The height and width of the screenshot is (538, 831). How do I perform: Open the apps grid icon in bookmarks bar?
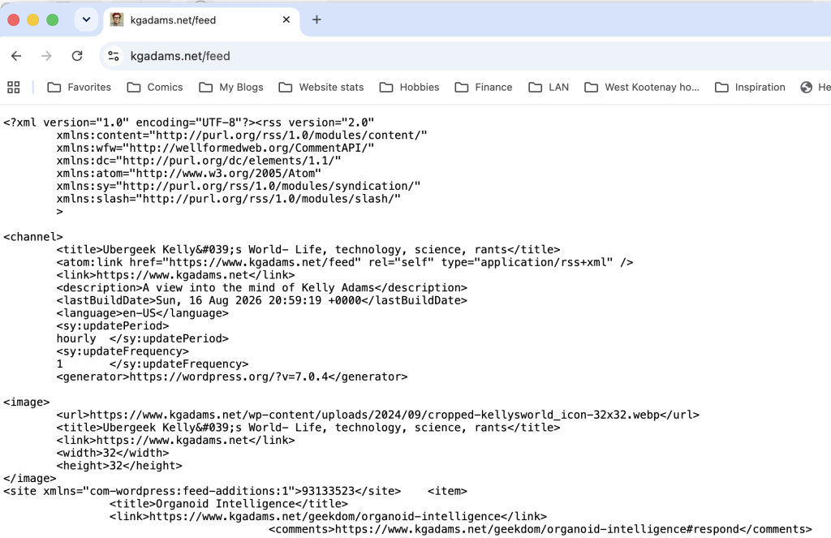pos(14,87)
